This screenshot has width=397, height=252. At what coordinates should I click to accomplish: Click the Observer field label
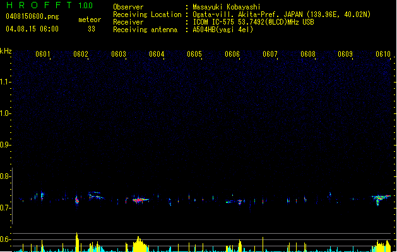click(128, 7)
